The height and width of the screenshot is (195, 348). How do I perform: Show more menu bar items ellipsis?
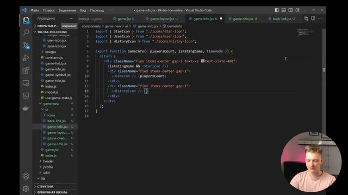[111, 10]
